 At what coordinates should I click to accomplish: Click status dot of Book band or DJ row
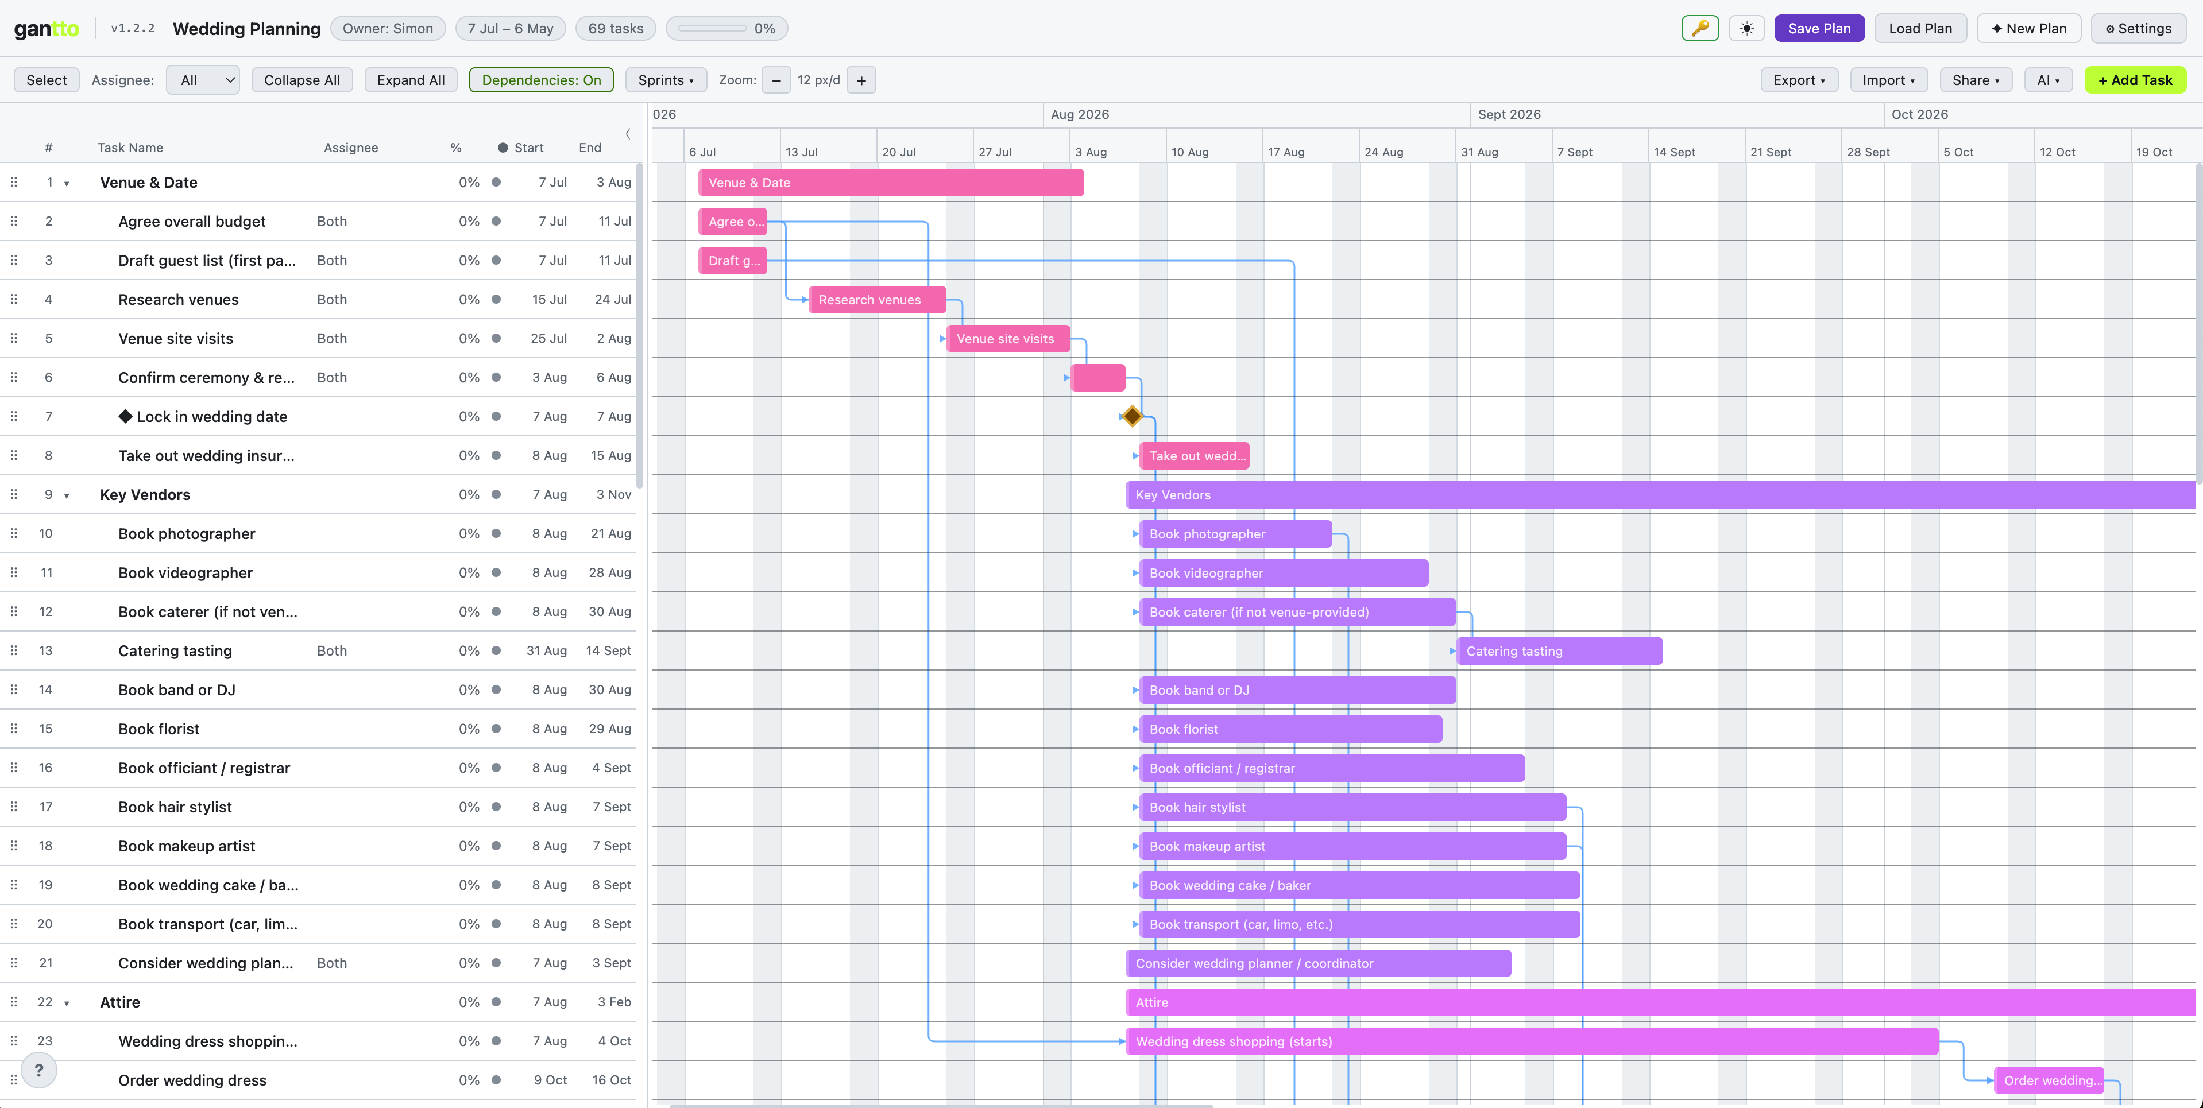496,690
